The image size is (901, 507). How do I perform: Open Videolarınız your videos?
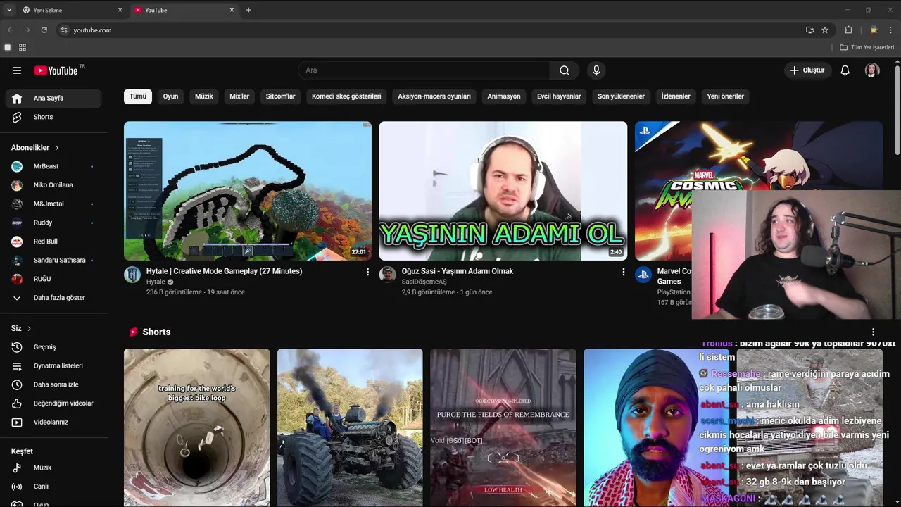53,423
